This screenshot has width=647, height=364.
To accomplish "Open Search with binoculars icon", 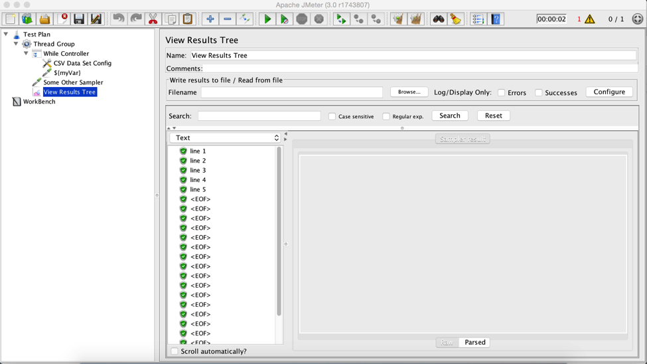I will (438, 19).
